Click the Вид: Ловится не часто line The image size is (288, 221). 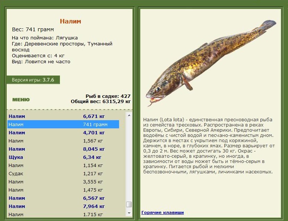(41, 61)
